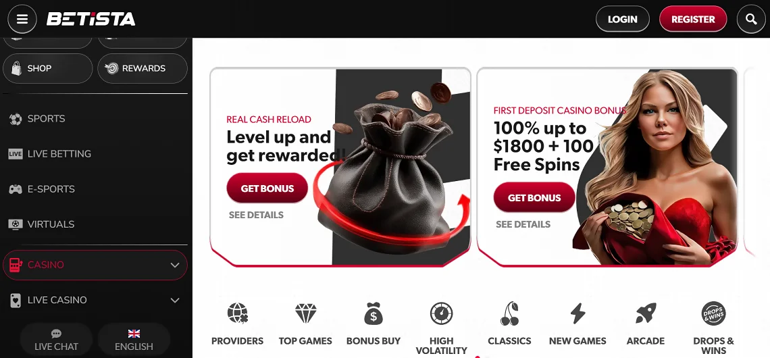The image size is (770, 358).
Task: Click the Register button
Action: [x=693, y=19]
